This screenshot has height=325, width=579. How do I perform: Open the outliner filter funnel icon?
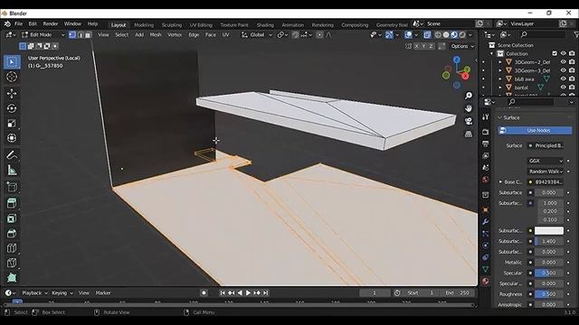[576, 34]
